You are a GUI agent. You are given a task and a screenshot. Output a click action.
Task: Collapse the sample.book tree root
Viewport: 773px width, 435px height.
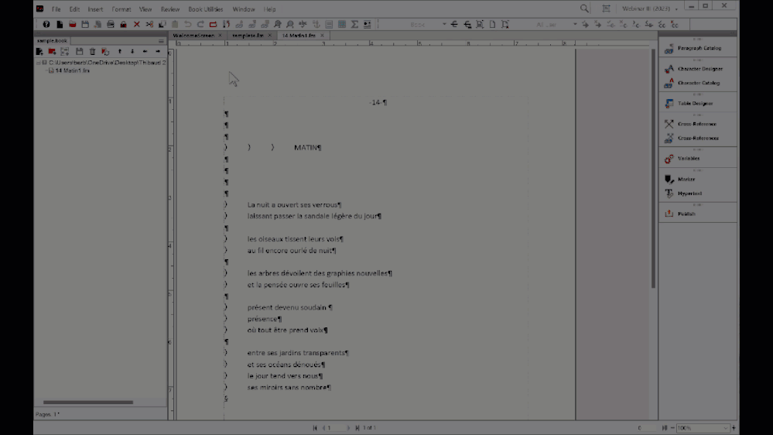point(39,63)
